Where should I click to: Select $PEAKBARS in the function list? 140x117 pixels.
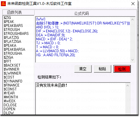click(13, 25)
